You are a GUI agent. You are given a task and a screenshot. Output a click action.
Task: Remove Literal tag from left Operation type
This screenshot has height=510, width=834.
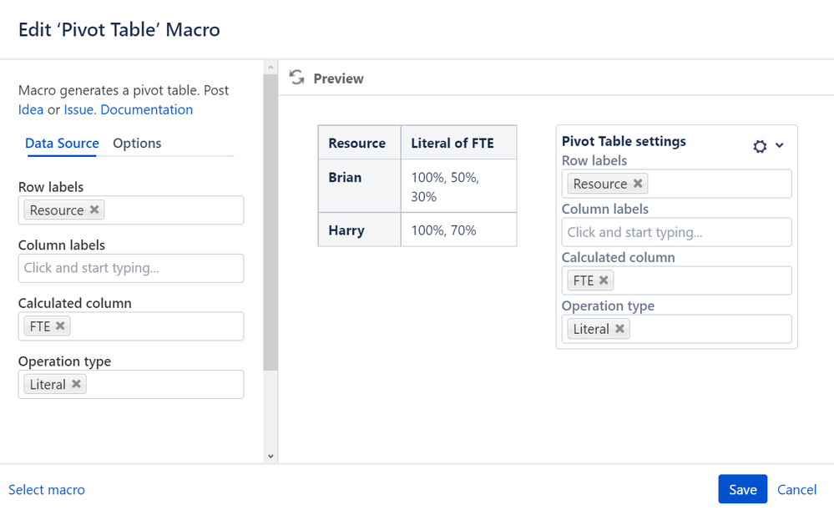76,383
